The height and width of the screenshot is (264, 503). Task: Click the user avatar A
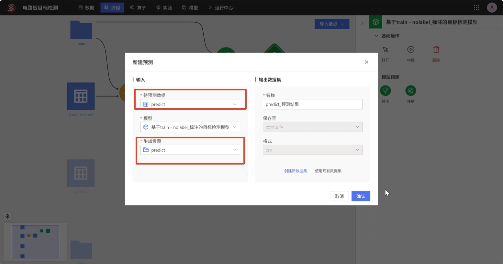492,7
